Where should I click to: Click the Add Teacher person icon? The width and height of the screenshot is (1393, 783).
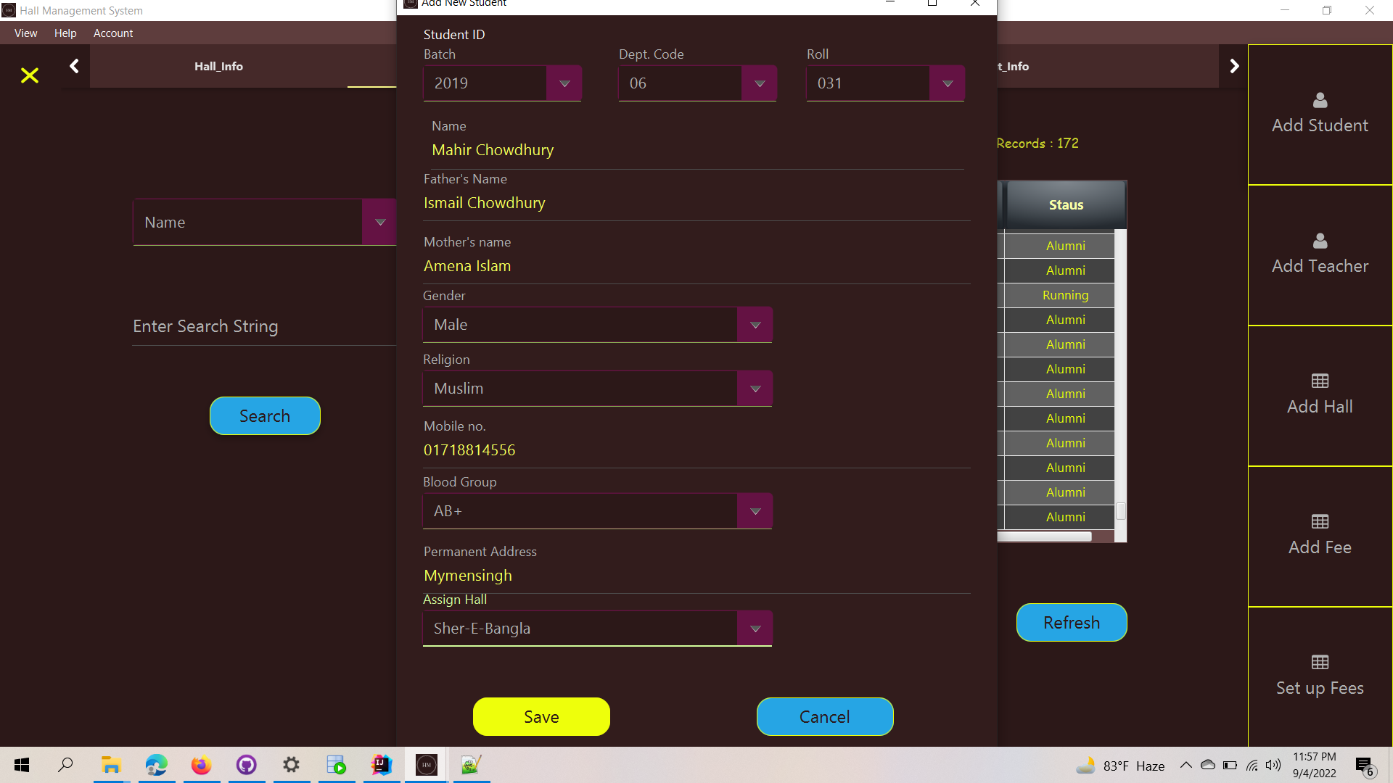(x=1319, y=241)
